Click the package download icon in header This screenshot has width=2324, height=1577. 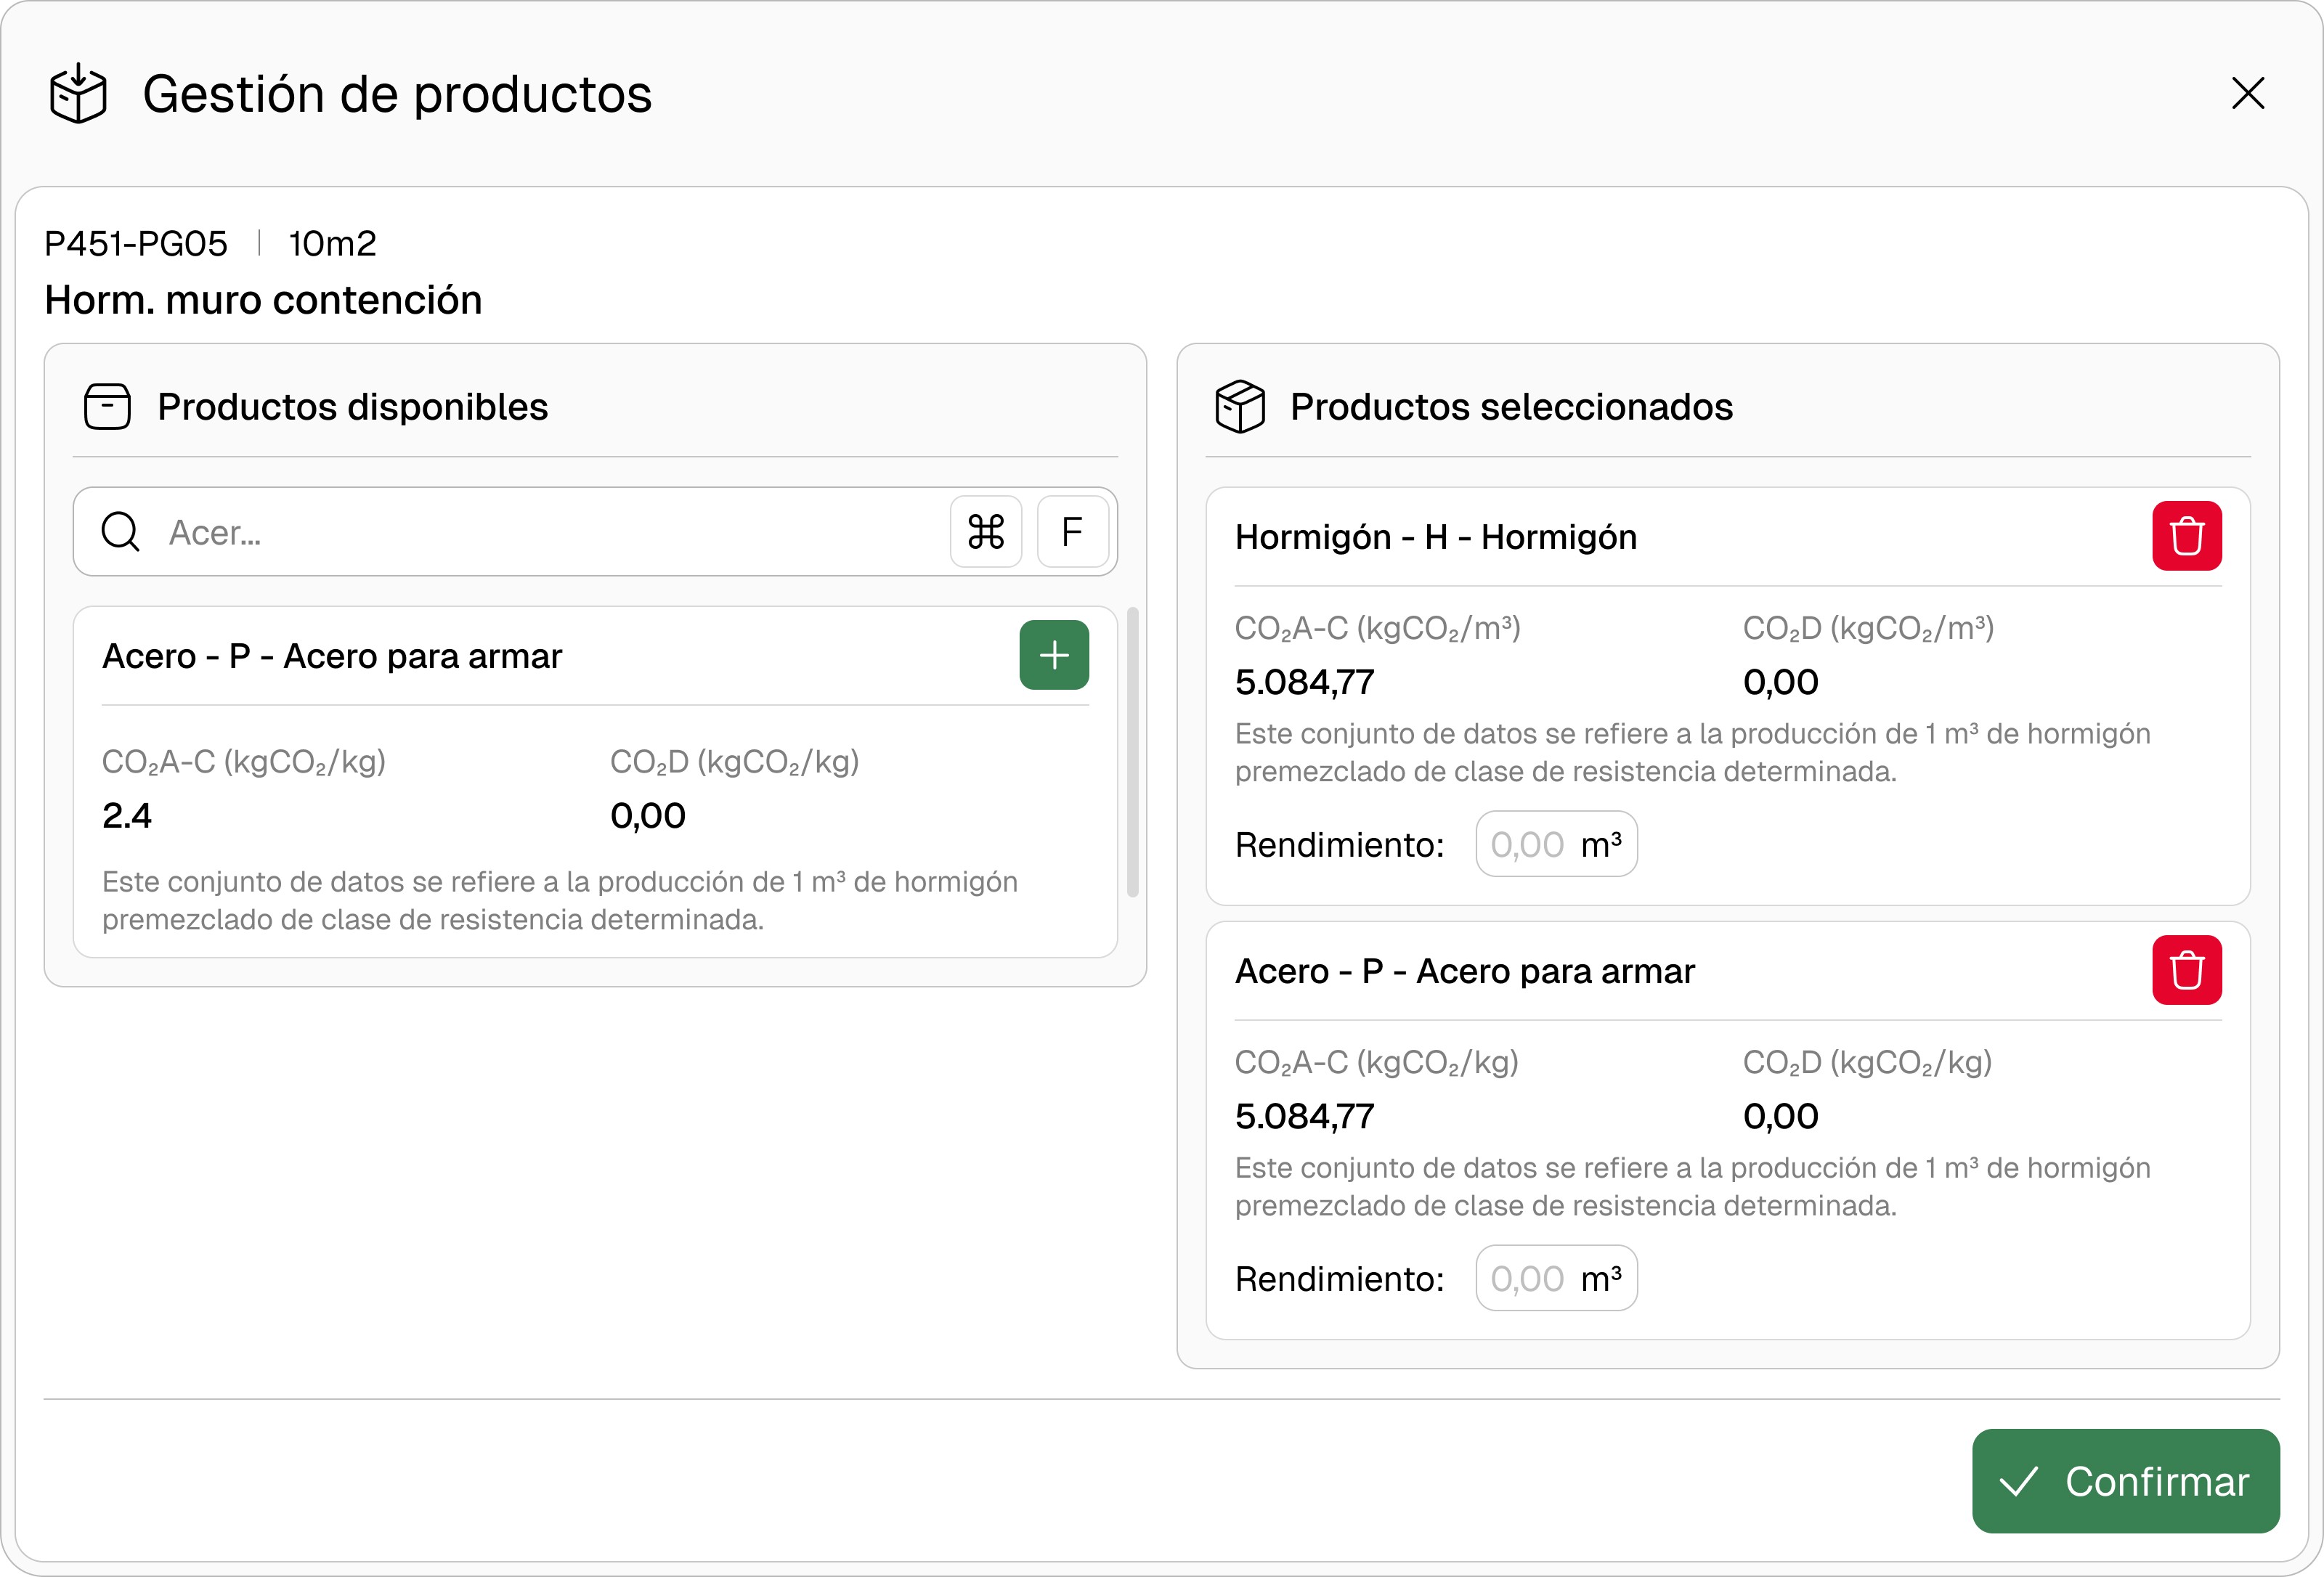tap(78, 93)
